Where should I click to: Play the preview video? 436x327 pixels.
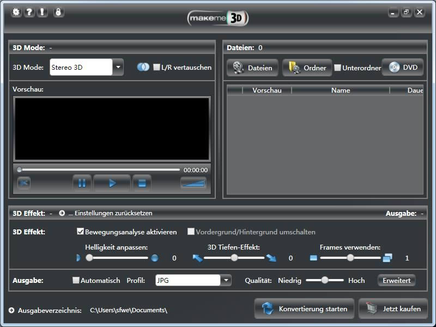point(112,183)
